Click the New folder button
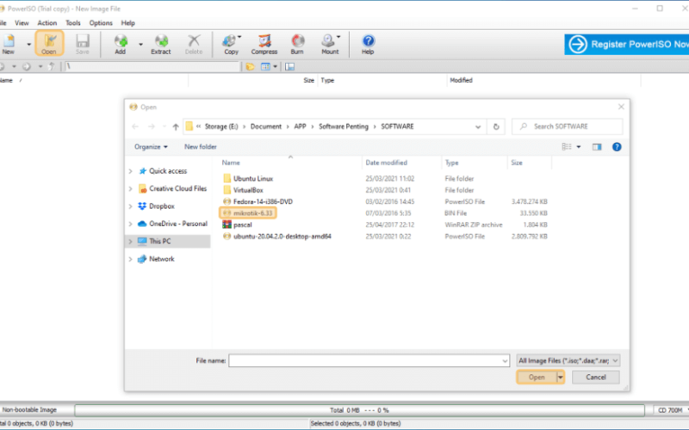 pos(201,147)
